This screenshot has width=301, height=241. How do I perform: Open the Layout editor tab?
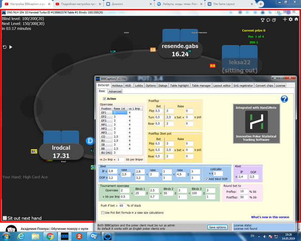[222, 86]
